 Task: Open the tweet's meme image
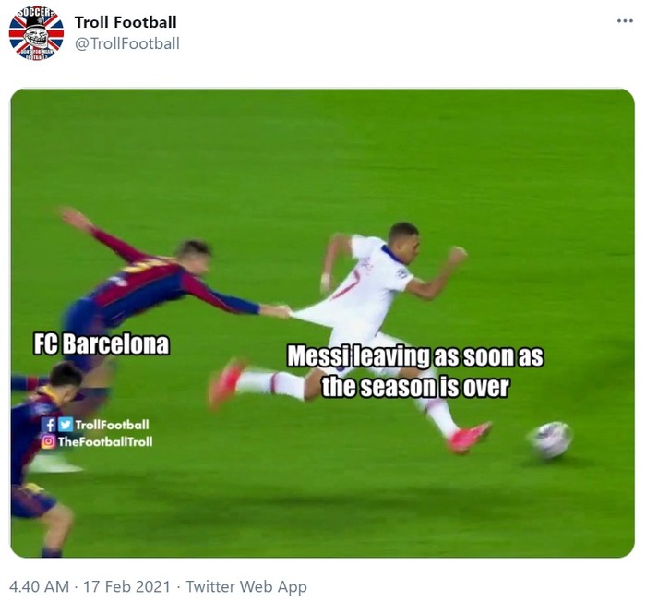coord(323,323)
